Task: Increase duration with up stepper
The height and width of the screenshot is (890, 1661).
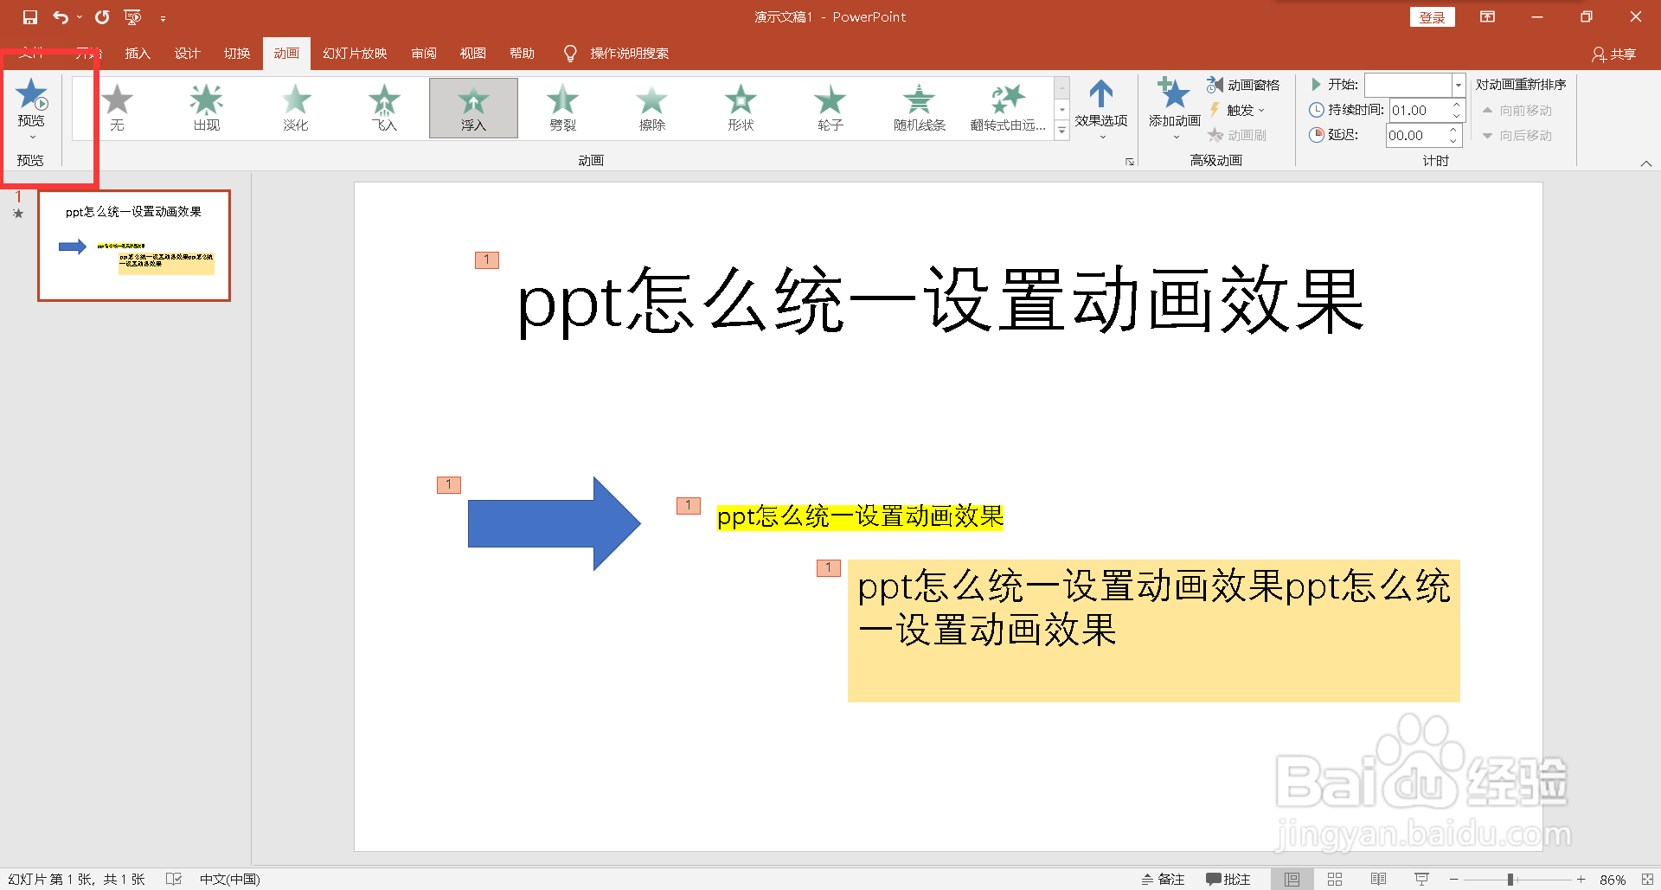Action: [1457, 105]
